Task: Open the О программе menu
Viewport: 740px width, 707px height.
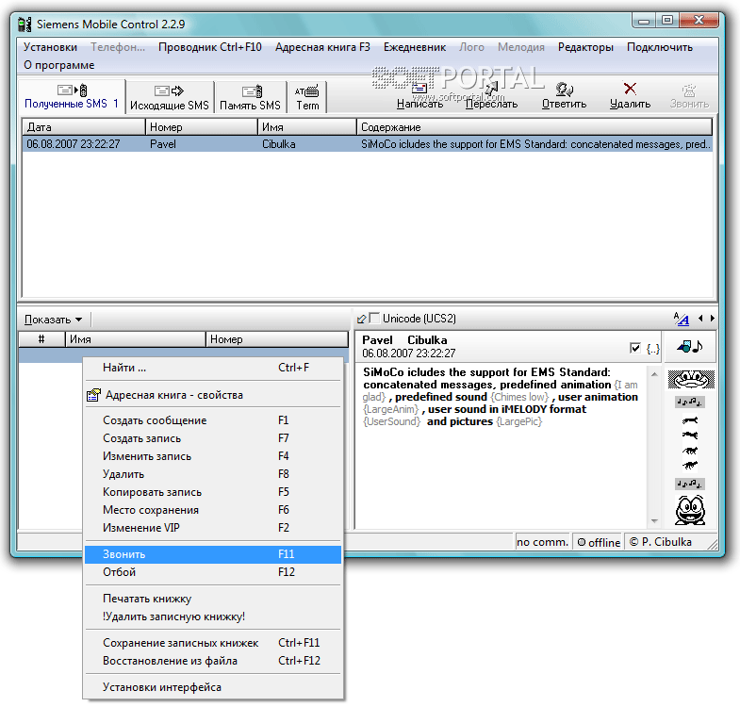Action: [59, 65]
